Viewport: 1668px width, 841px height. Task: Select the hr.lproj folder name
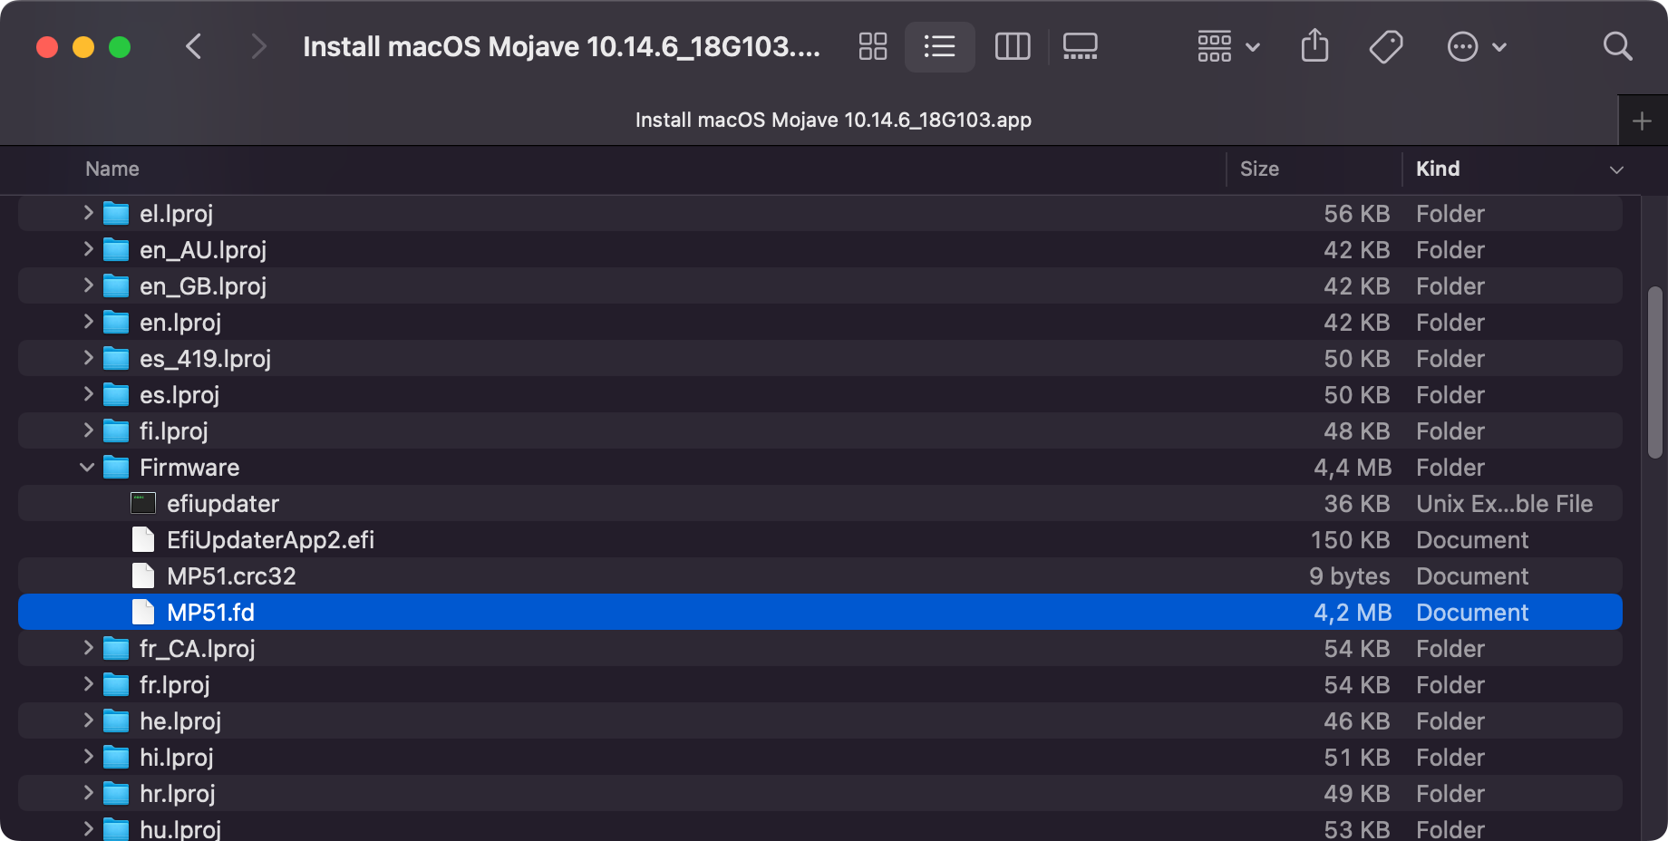178,794
